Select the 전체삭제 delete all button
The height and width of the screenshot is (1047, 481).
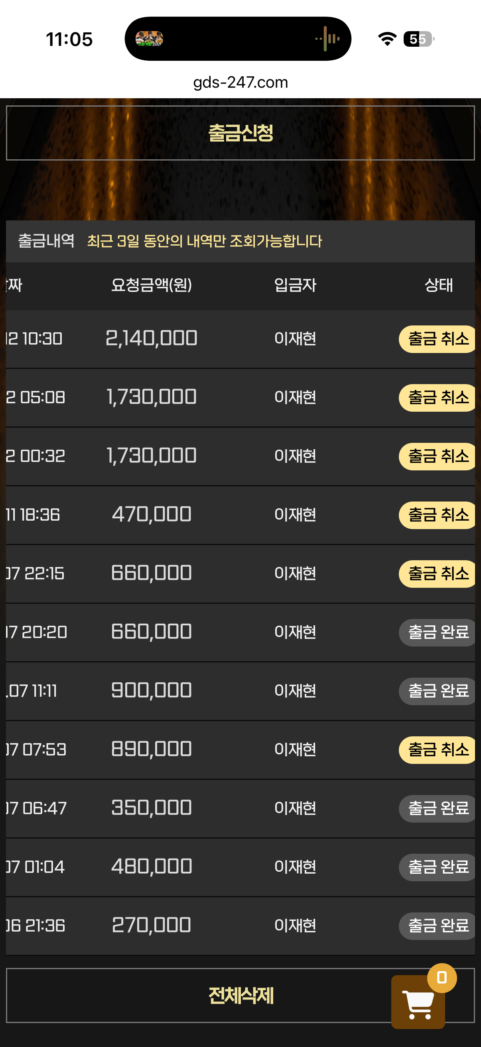[240, 995]
